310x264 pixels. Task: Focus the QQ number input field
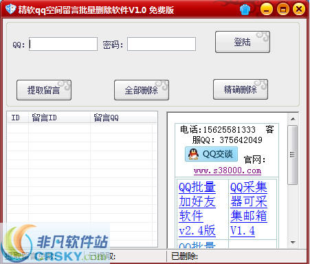[63, 44]
